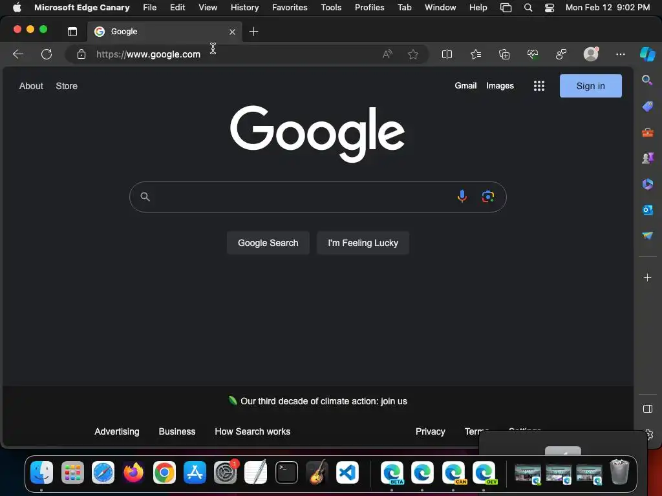Click the Google search input field

click(x=317, y=197)
